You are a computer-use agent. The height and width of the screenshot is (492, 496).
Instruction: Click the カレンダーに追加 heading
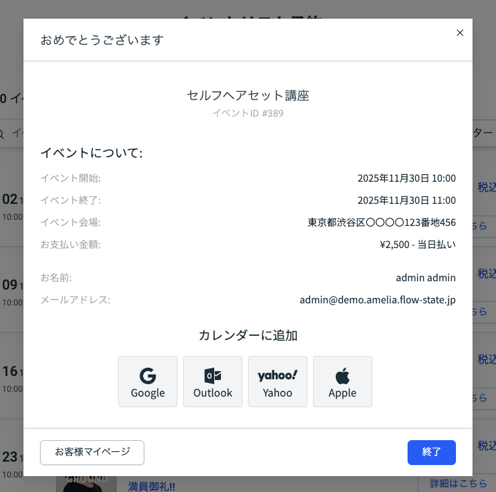click(248, 336)
